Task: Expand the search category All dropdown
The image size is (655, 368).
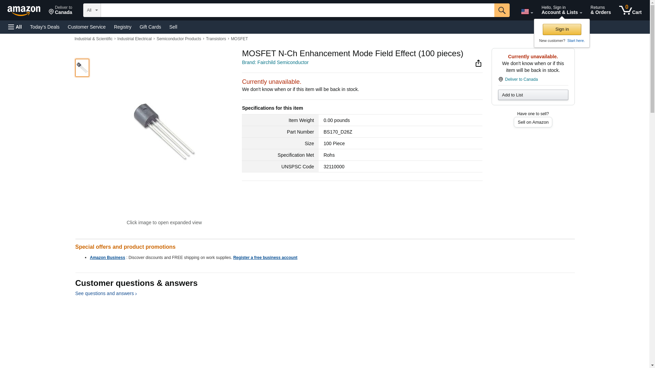Action: pos(92,10)
